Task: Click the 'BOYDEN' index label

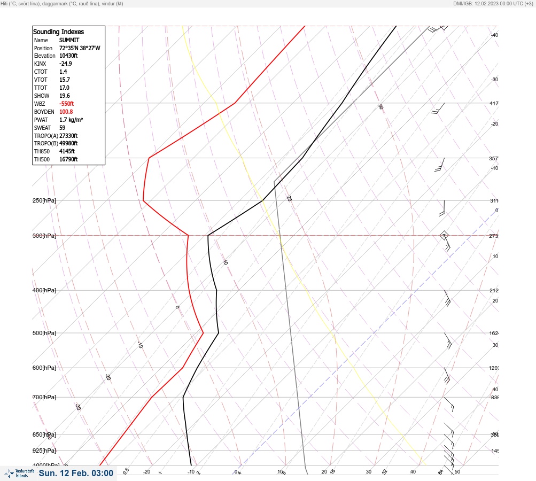Action: click(44, 112)
